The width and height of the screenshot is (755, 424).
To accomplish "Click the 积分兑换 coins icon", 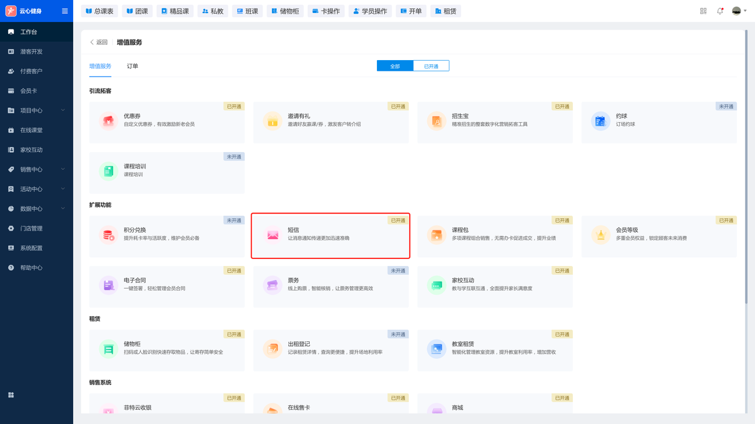I will [x=108, y=235].
